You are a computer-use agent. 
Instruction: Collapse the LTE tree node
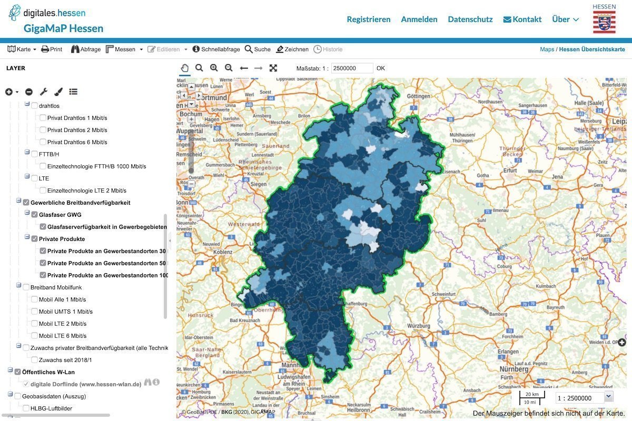tap(27, 177)
